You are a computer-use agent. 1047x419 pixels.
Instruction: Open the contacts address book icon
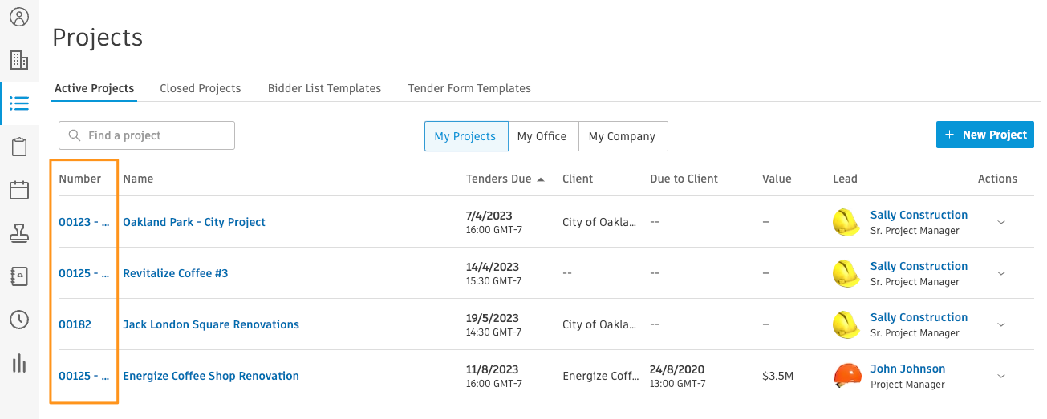click(x=19, y=276)
